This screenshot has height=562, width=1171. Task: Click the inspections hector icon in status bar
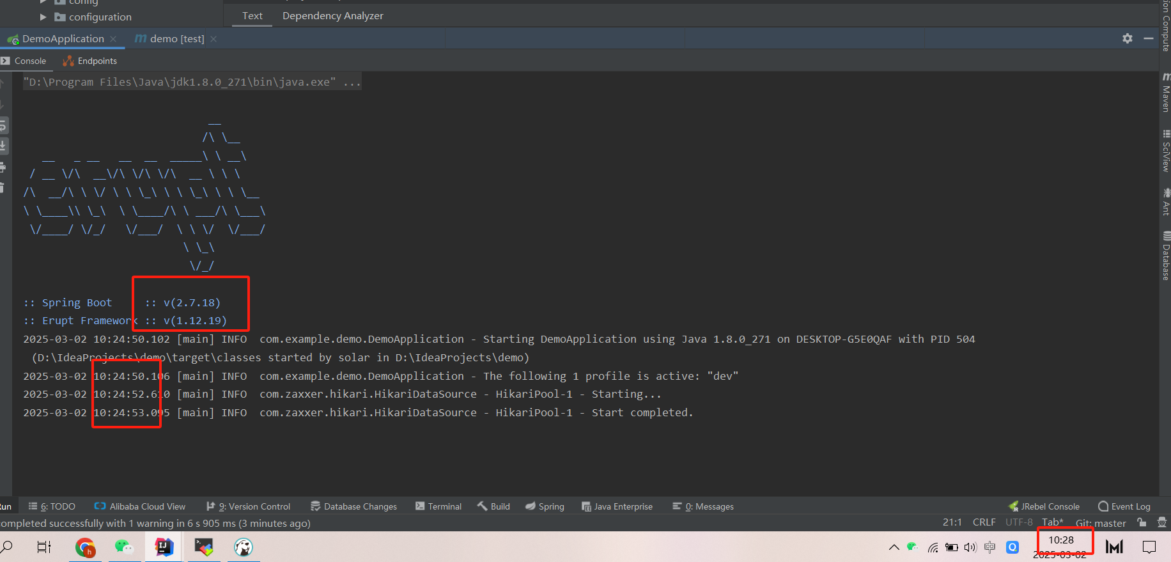[1162, 522]
